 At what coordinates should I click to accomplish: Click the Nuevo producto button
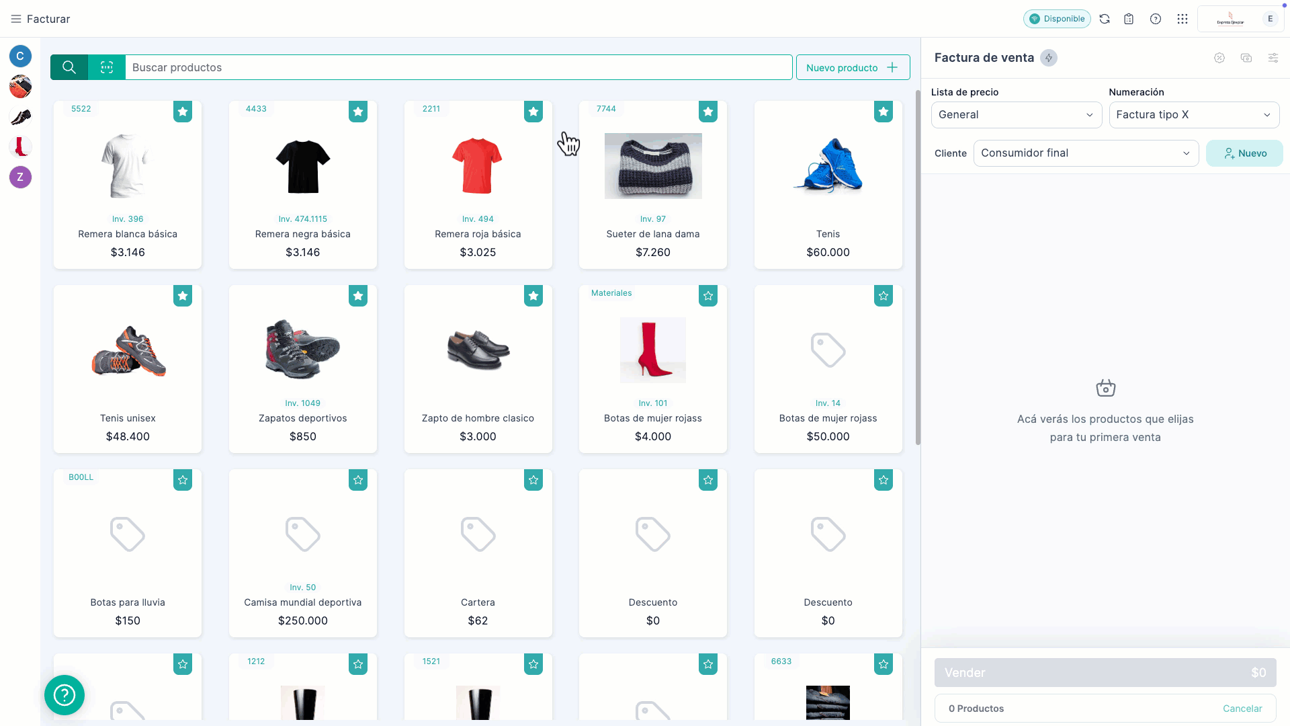[853, 67]
